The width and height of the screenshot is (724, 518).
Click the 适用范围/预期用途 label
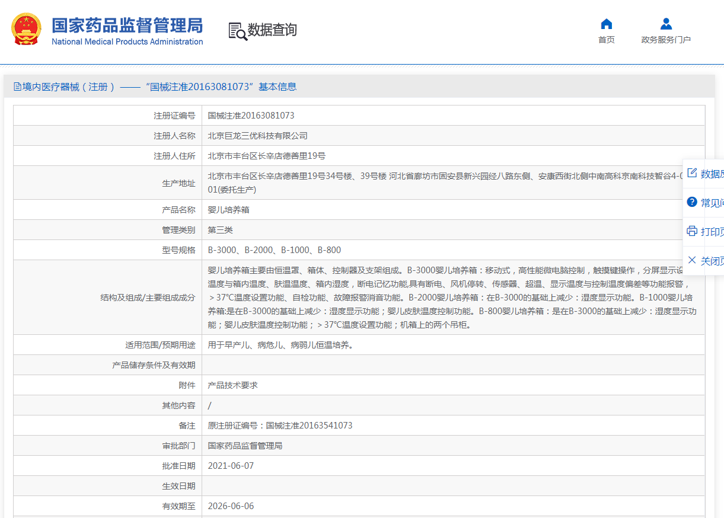click(x=160, y=345)
